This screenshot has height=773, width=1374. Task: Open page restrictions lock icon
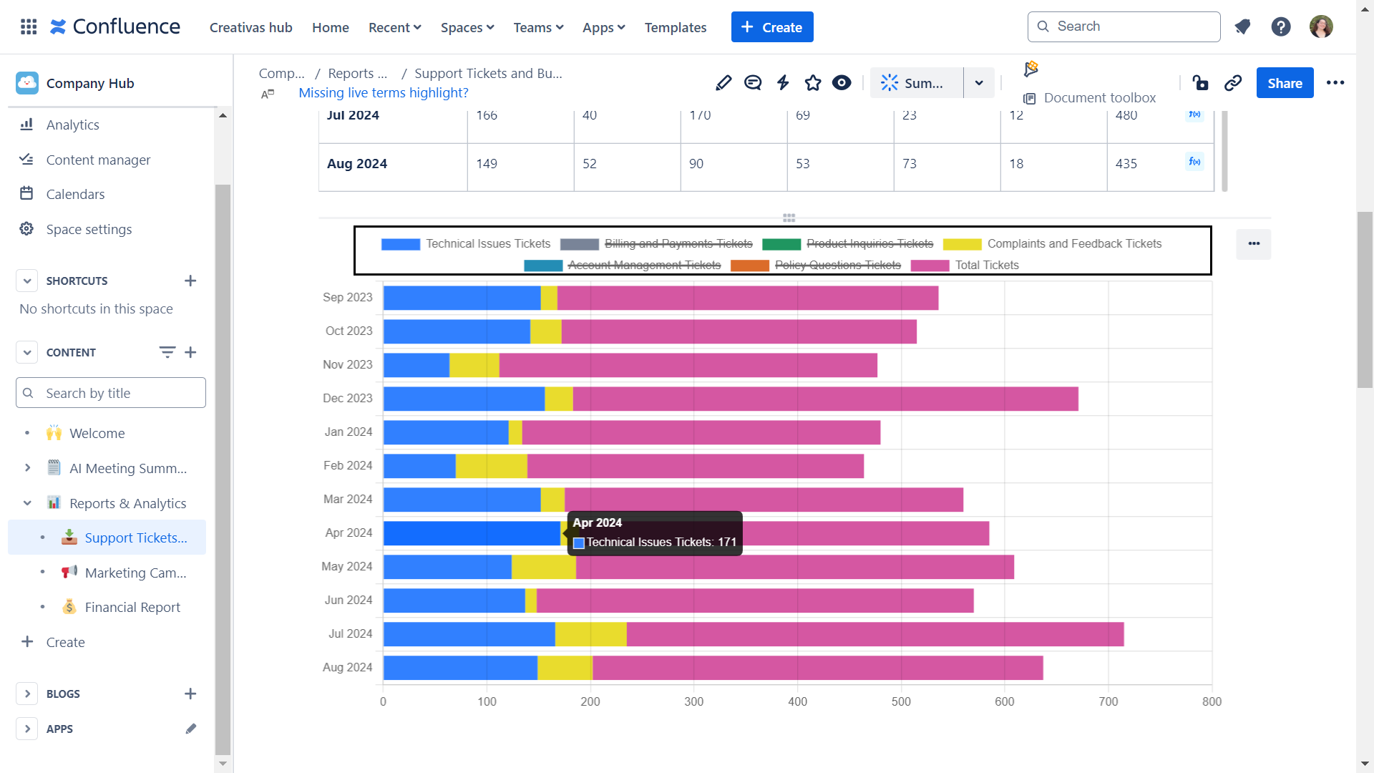tap(1200, 83)
